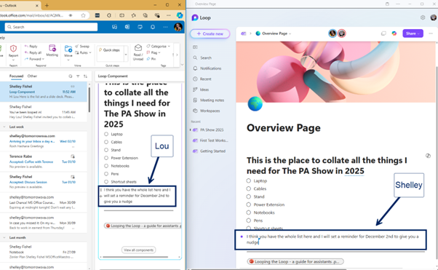This screenshot has width=438, height=270.
Task: Click the Report shield icon in ribbon
Action: (x=13, y=49)
